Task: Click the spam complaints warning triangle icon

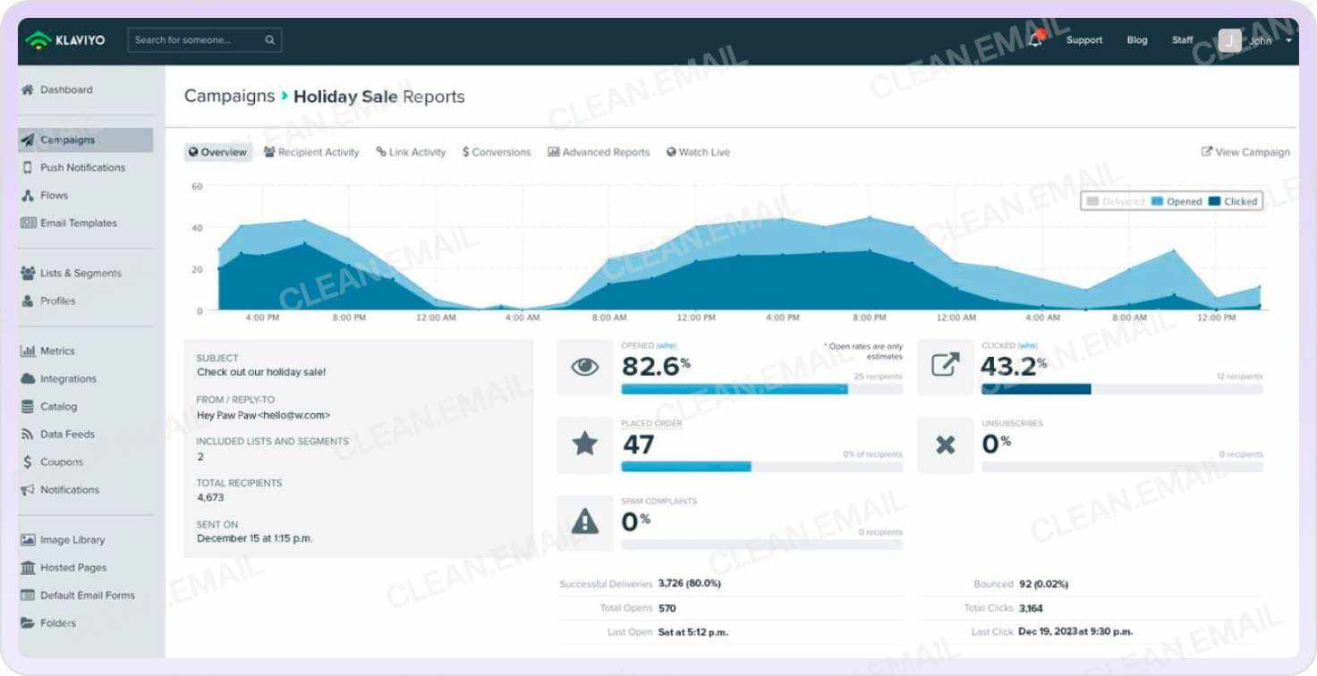Action: 584,521
